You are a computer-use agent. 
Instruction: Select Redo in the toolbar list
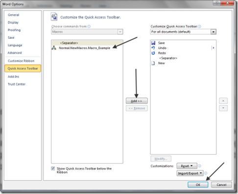tap(183, 53)
